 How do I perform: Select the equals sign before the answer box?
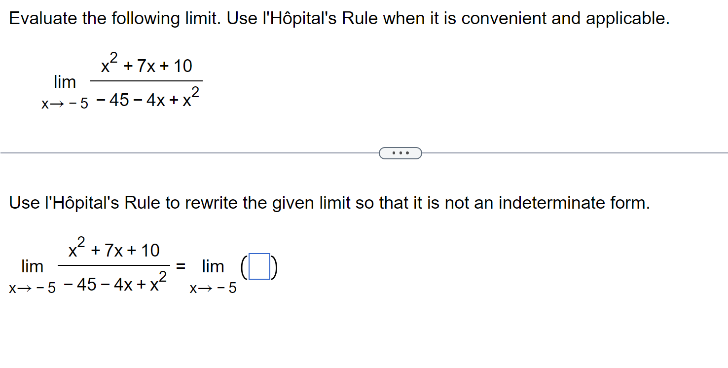(180, 266)
